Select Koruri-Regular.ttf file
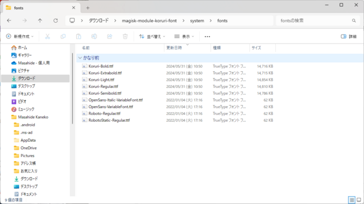The height and width of the screenshot is (204, 364). (103, 87)
